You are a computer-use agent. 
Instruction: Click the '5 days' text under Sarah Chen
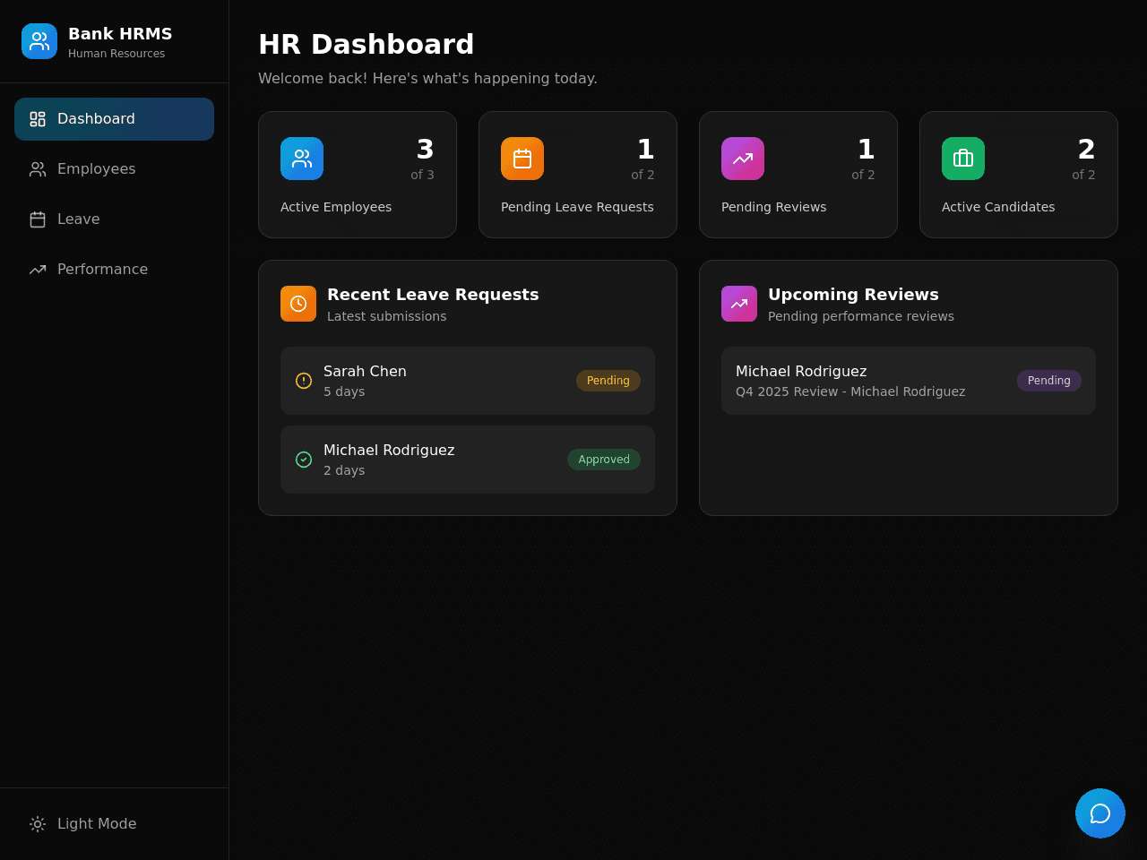(x=344, y=391)
